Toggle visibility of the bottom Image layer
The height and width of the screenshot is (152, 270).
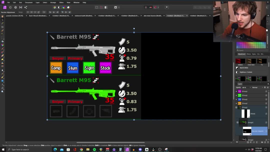tap(266, 140)
